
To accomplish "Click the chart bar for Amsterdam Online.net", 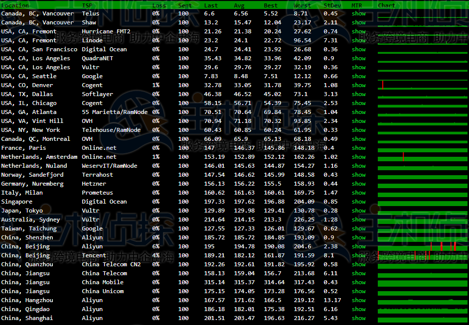I will (423, 157).
